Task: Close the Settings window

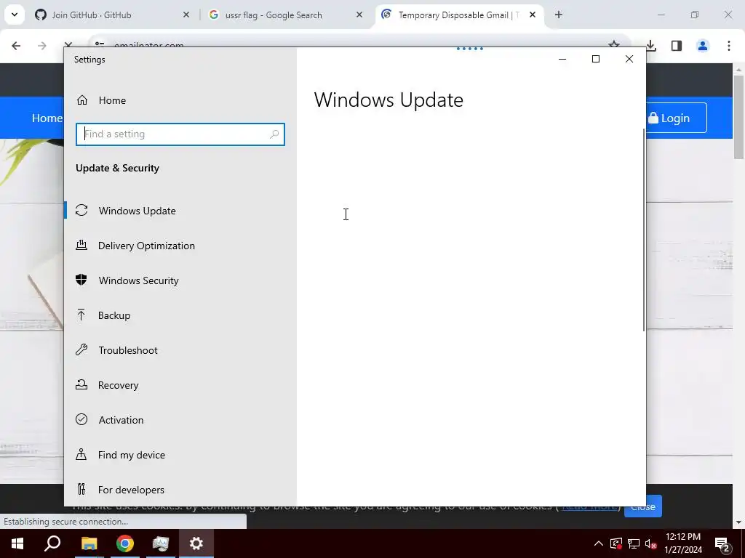Action: (629, 59)
